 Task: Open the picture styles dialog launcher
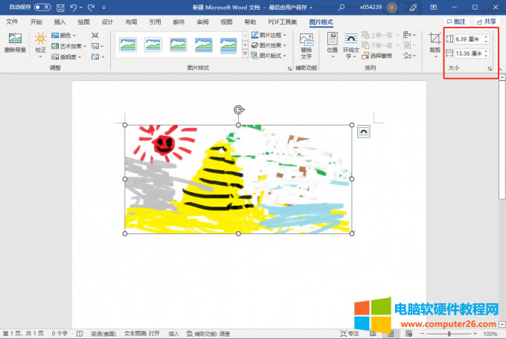click(289, 68)
